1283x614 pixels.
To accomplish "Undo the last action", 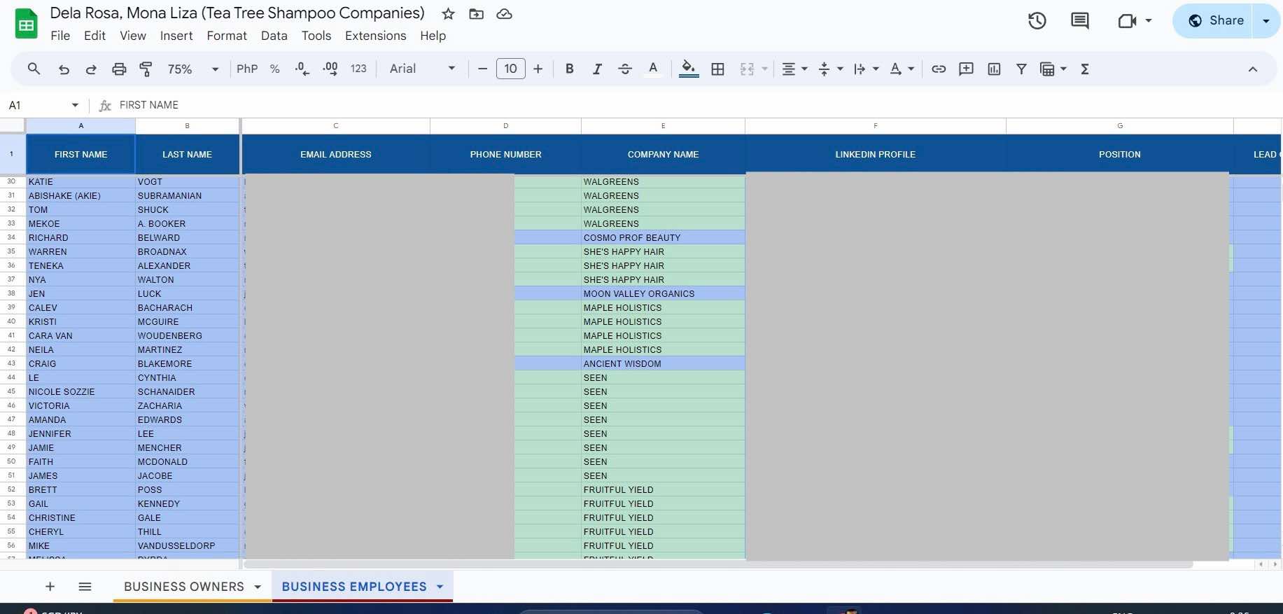I will pos(64,69).
